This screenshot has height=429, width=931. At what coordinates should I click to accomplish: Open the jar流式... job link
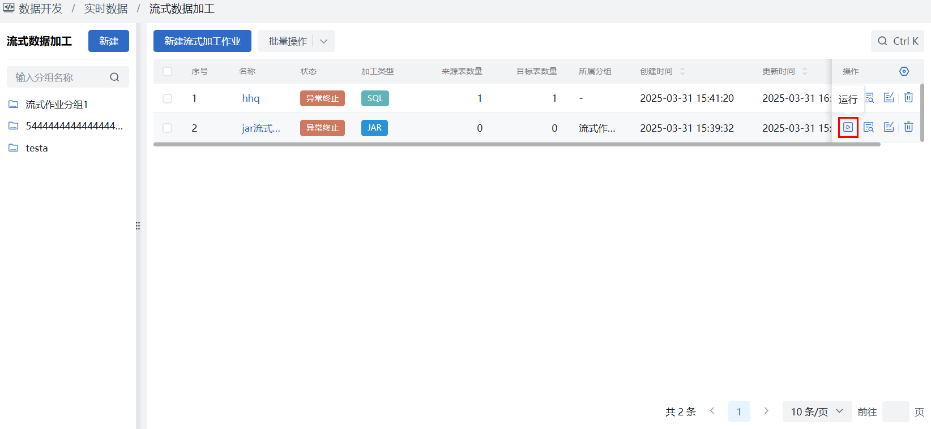261,128
